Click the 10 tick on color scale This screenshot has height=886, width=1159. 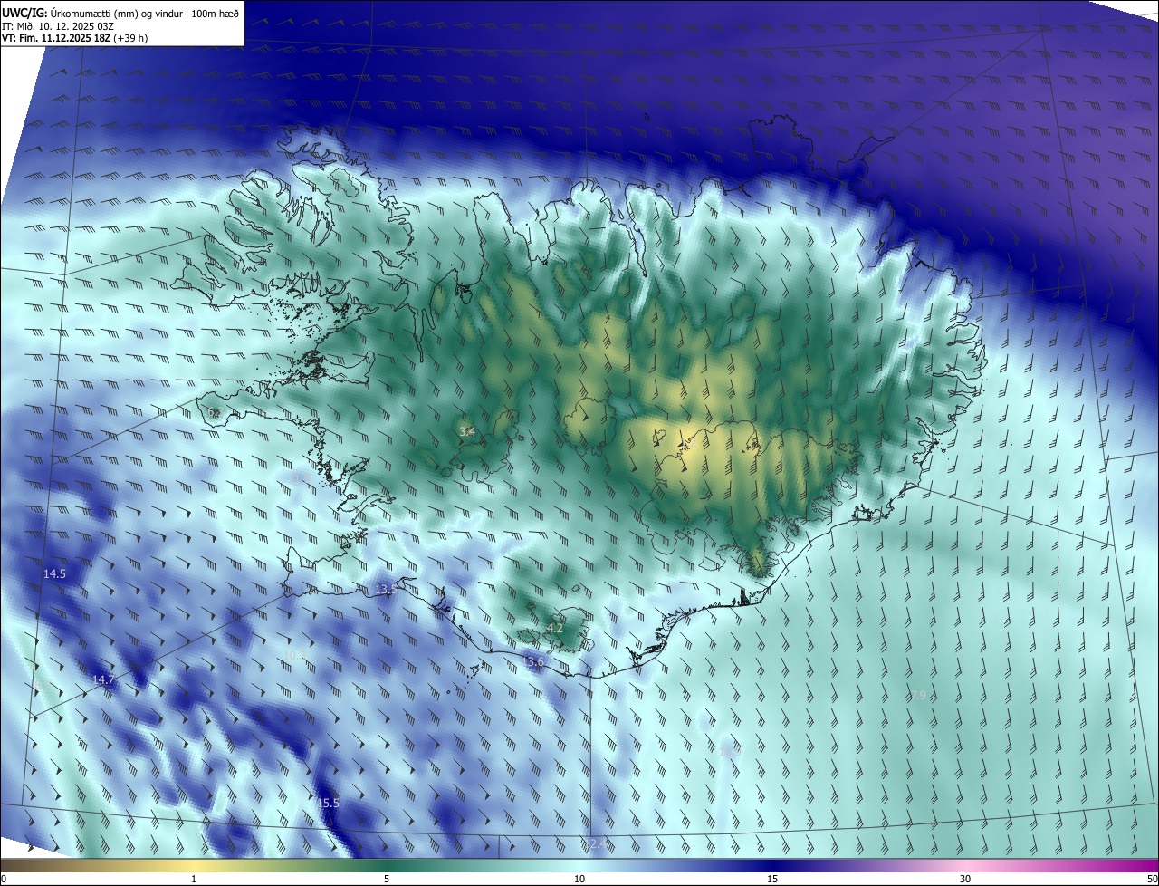pos(579,879)
